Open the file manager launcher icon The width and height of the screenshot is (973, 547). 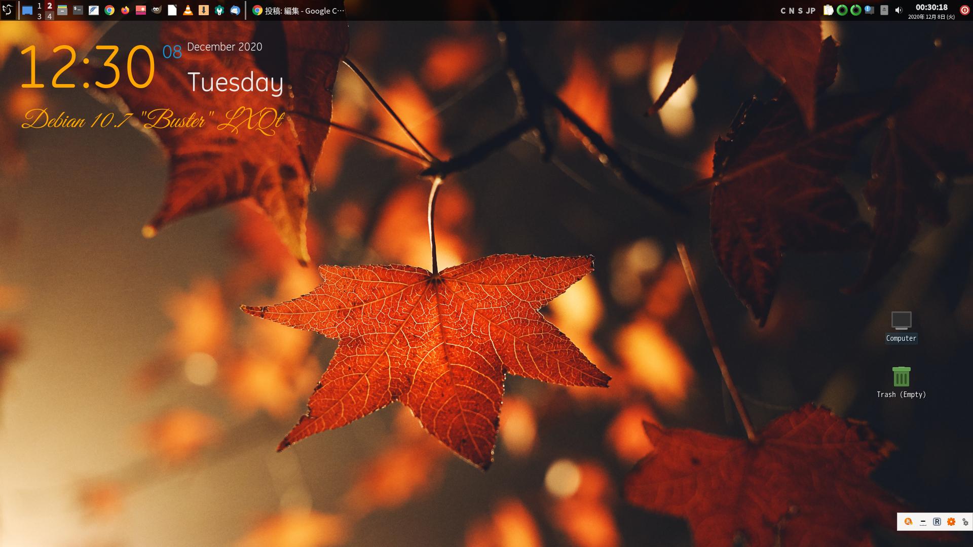click(x=62, y=10)
